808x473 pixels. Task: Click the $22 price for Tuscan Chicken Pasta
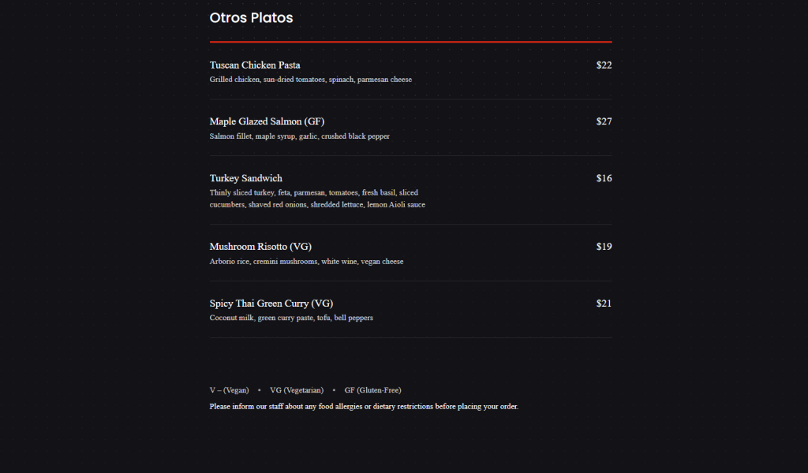click(x=604, y=65)
